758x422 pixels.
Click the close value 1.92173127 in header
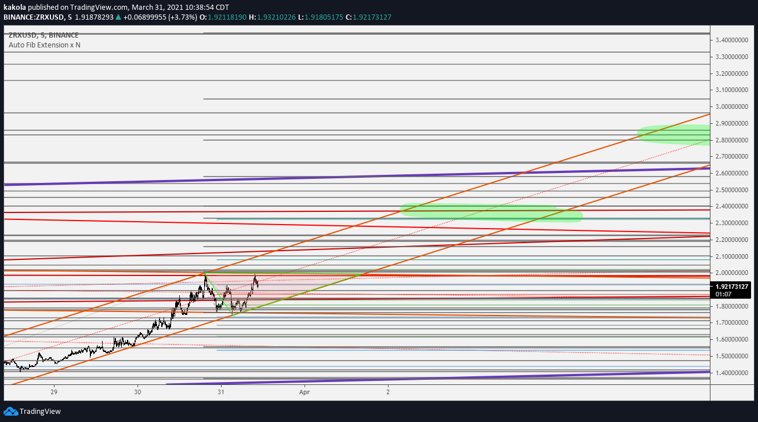(x=372, y=17)
